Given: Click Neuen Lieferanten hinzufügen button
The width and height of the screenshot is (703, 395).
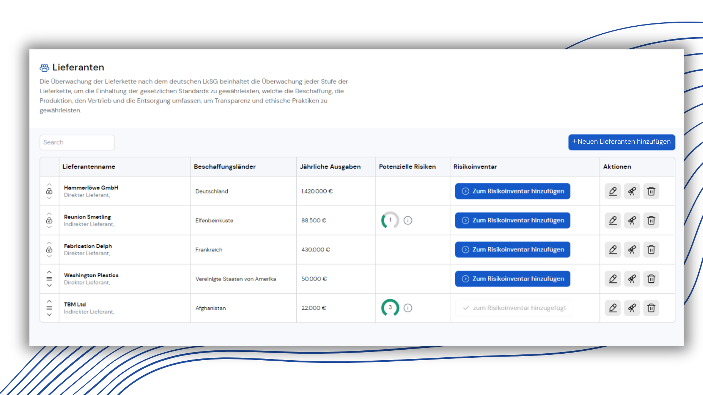Looking at the screenshot, I should [x=621, y=142].
